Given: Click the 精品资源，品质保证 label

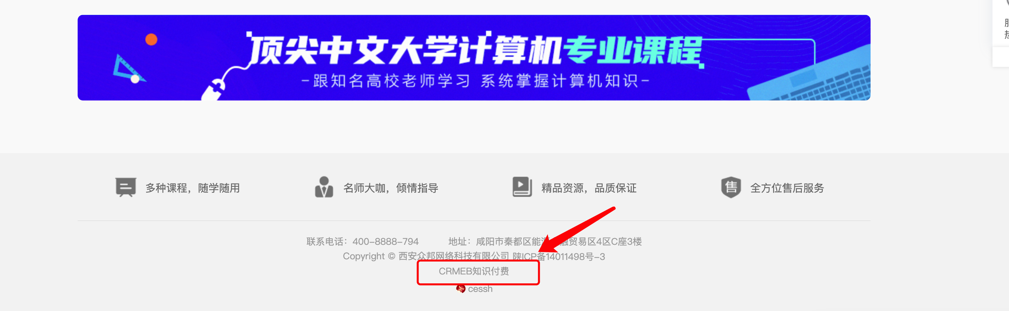Looking at the screenshot, I should pos(589,188).
